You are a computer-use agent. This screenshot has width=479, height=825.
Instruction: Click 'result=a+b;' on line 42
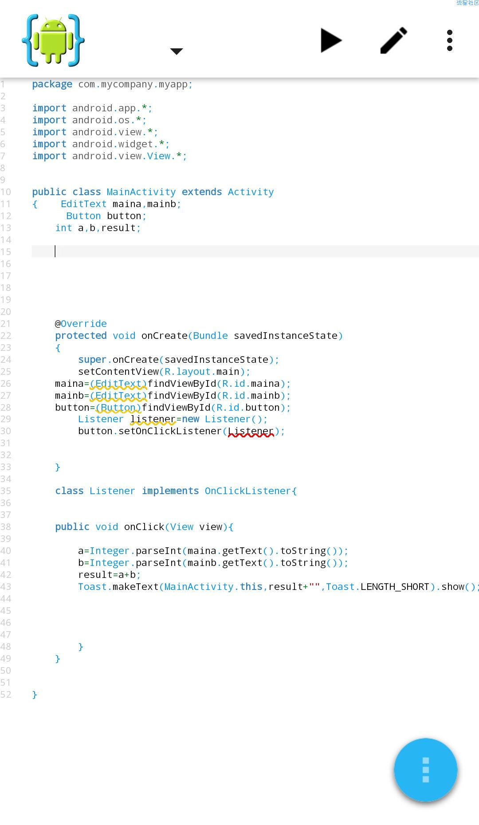(x=110, y=575)
